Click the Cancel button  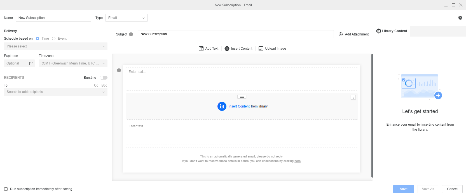point(452,189)
